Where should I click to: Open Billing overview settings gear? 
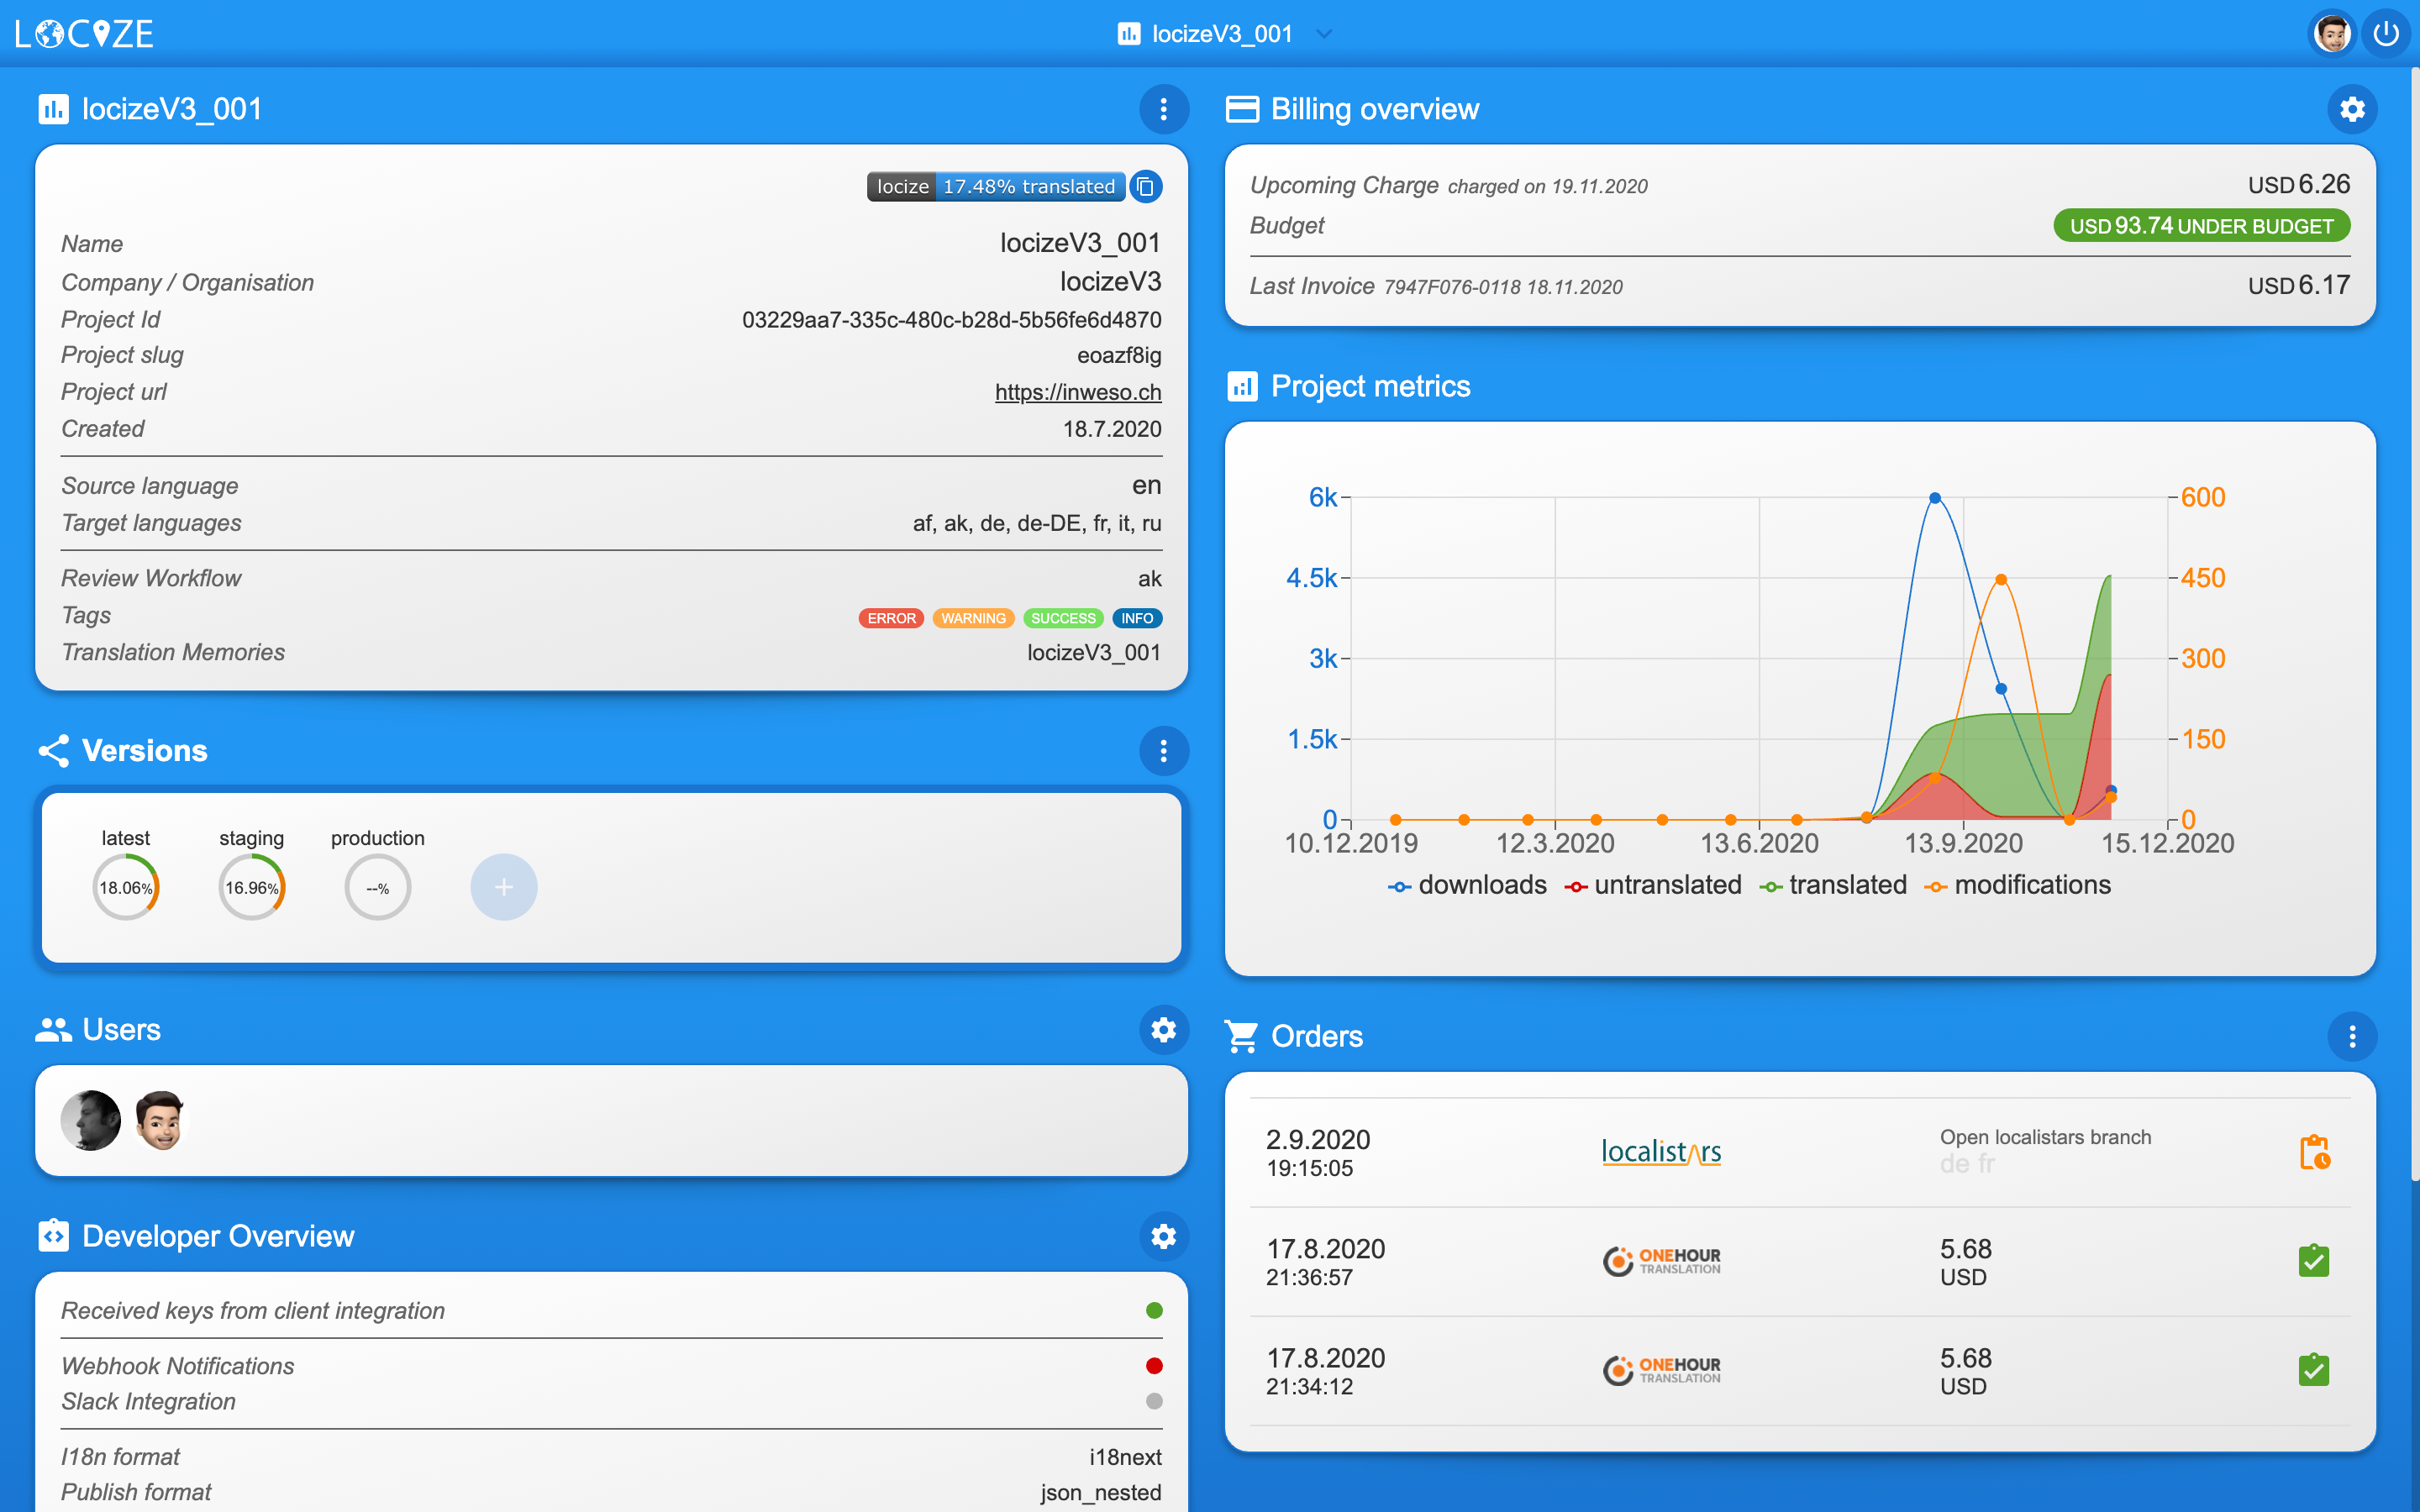click(x=2351, y=109)
